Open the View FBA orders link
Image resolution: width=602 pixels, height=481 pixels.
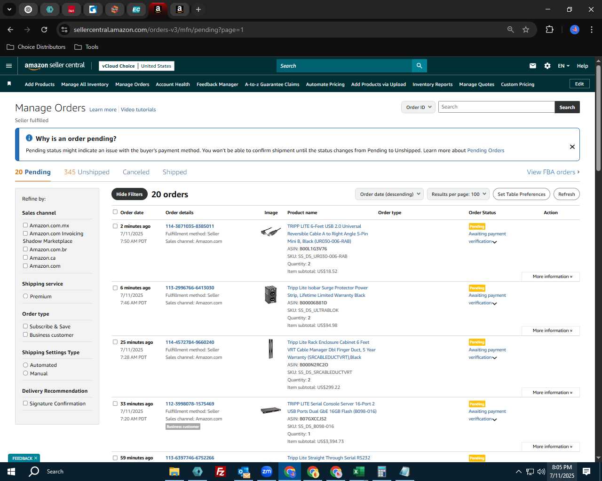pyautogui.click(x=553, y=172)
